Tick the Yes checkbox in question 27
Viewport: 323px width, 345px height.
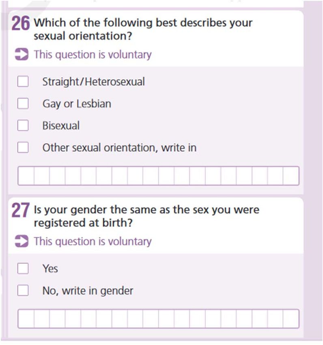point(23,268)
